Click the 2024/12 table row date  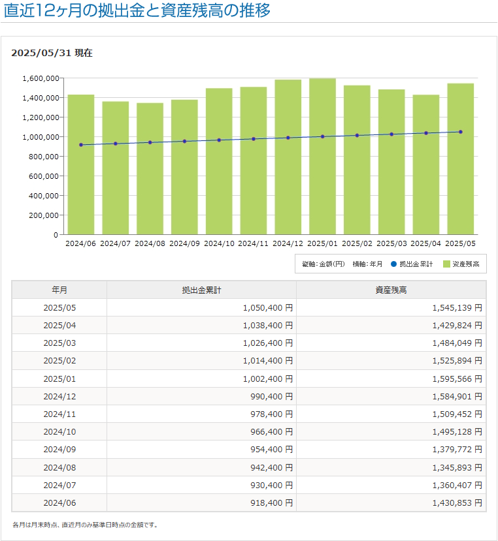59,396
